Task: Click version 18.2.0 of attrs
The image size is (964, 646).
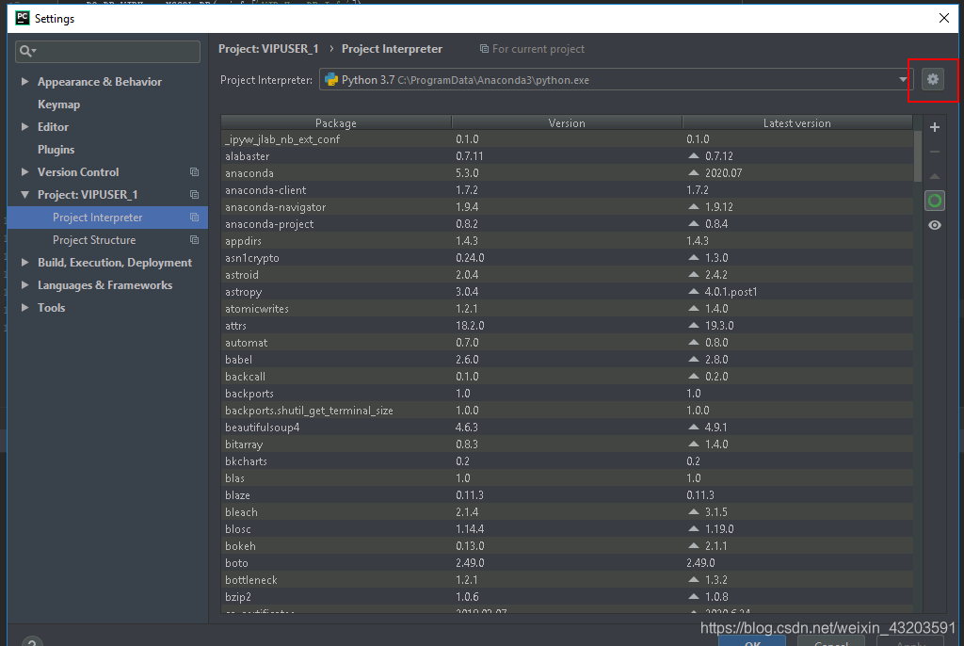Action: click(x=470, y=326)
